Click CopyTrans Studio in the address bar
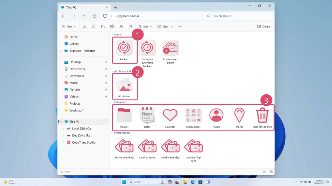This screenshot has height=186, width=332. [127, 16]
